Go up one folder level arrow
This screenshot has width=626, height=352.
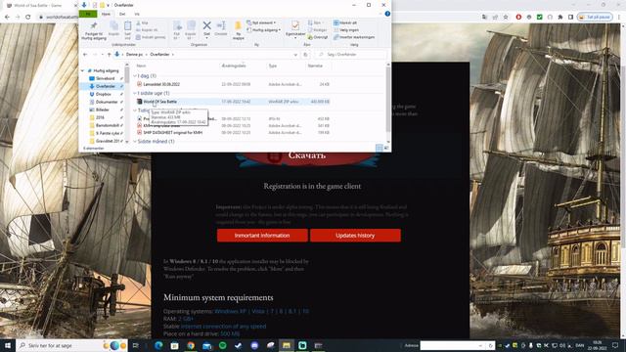[109, 55]
